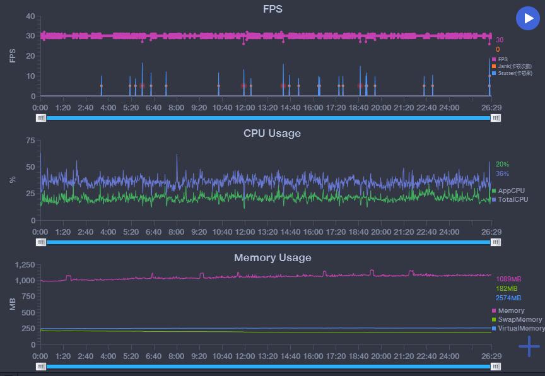This screenshot has width=545, height=376.
Task: Click CPU Usage right range handle
Action: [x=496, y=242]
